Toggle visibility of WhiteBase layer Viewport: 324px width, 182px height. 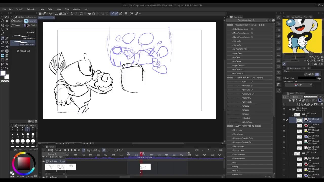point(284,148)
